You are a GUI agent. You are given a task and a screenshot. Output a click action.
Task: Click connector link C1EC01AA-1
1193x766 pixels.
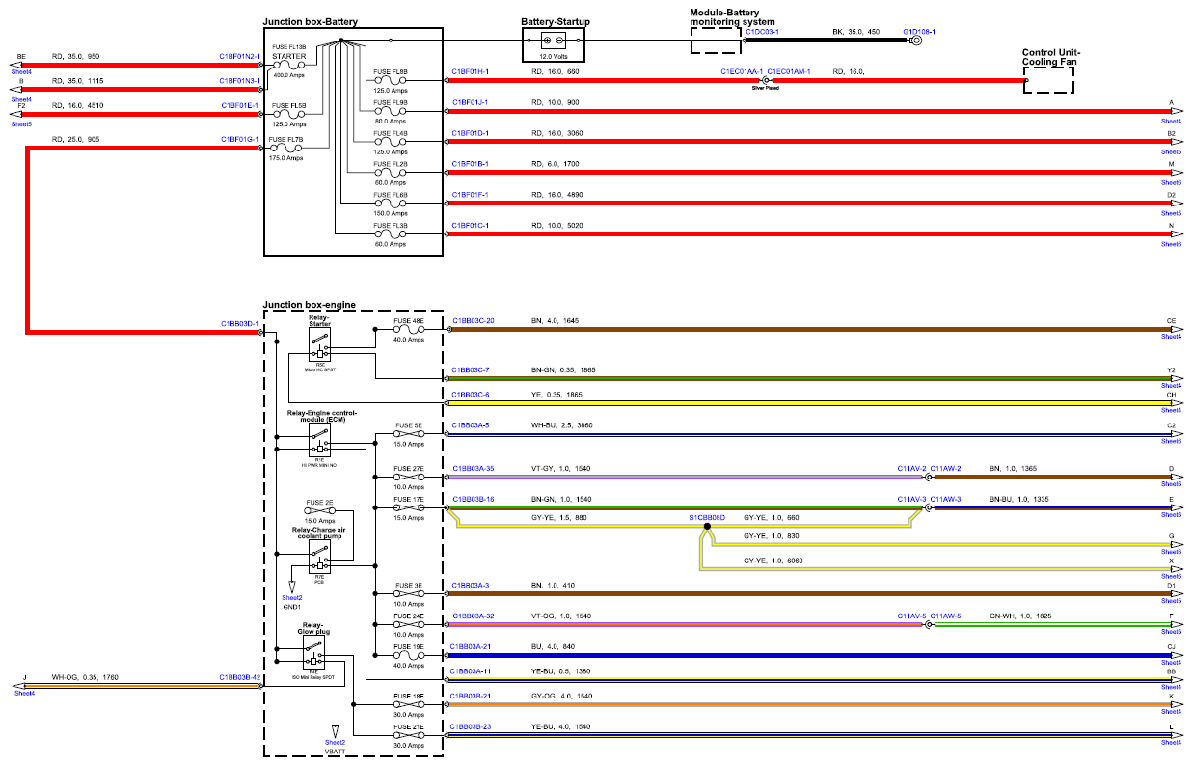click(x=742, y=72)
